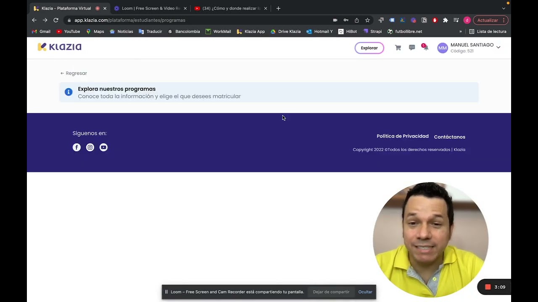
Task: Click the Loom webcam bubble
Action: click(430, 240)
